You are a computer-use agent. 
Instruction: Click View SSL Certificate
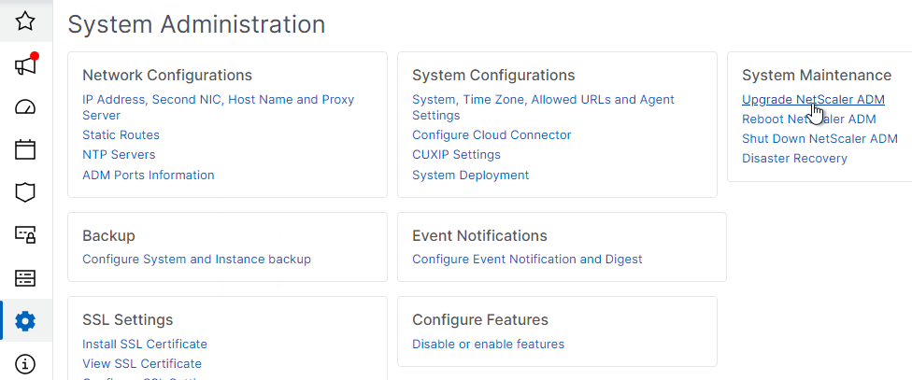click(x=142, y=364)
